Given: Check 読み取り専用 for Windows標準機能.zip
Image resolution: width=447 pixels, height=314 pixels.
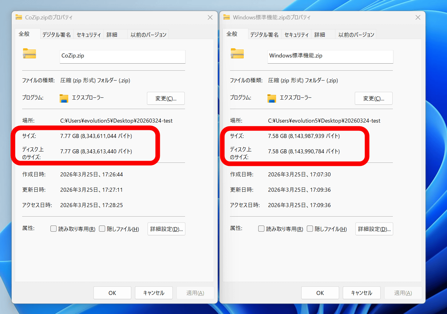Looking at the screenshot, I should point(261,229).
